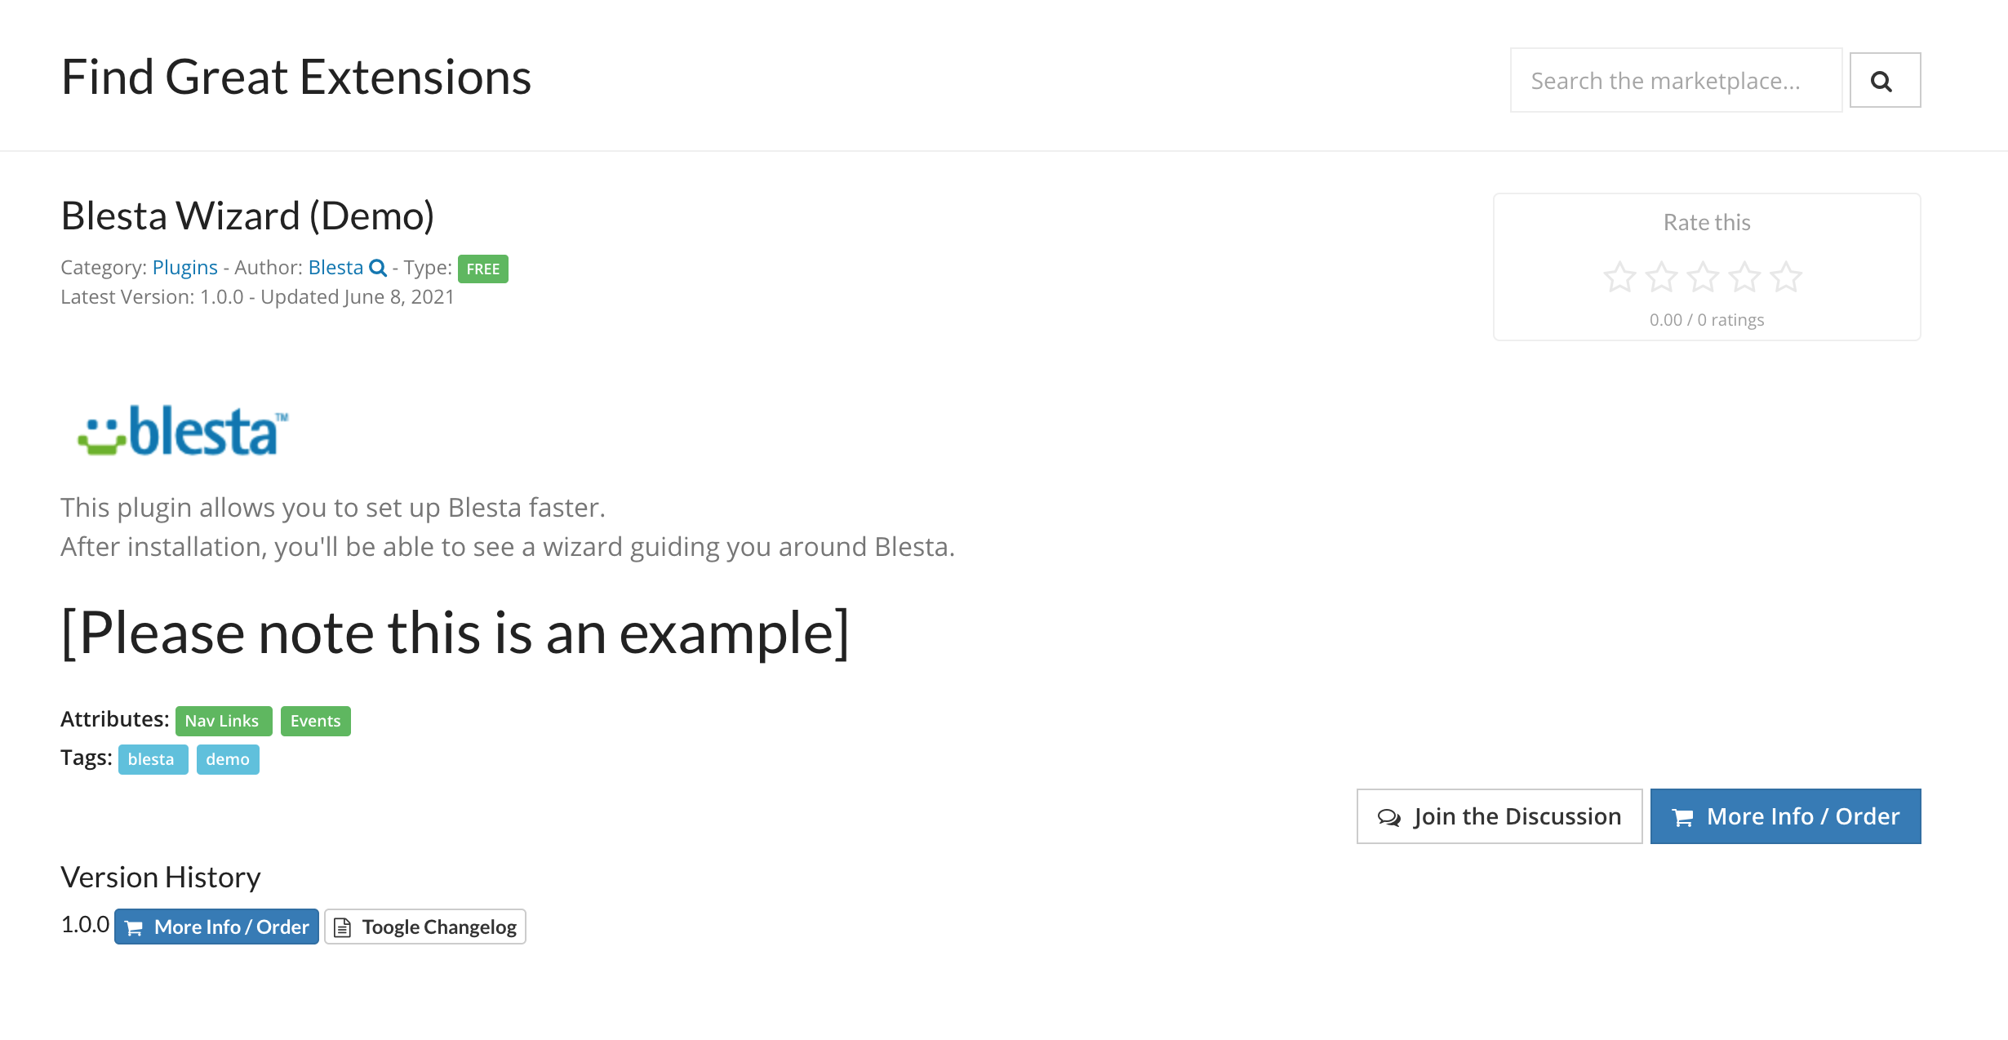Click the demo tag
The image size is (2008, 1040).
point(228,759)
